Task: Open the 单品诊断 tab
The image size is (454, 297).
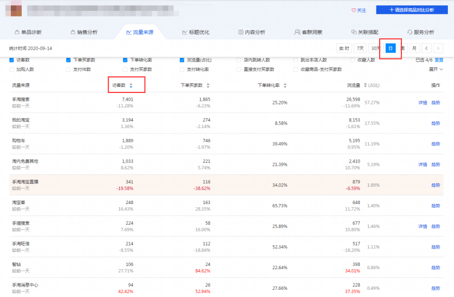Action: click(x=28, y=32)
